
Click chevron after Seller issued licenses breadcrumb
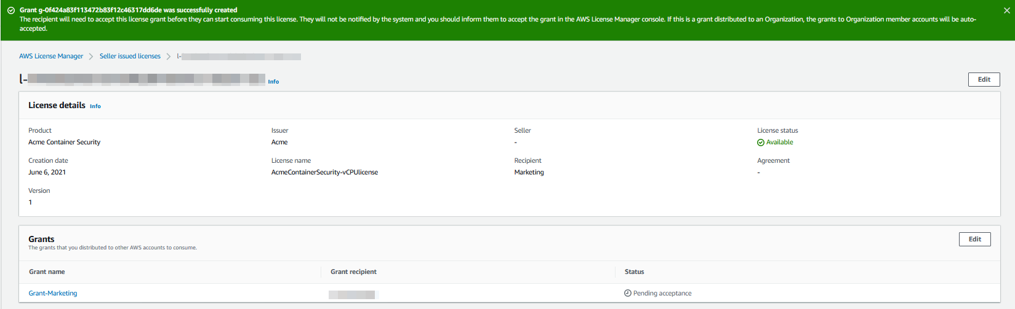coord(169,57)
